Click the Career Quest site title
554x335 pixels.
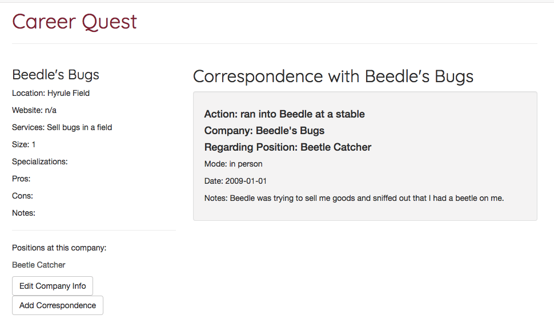point(74,22)
